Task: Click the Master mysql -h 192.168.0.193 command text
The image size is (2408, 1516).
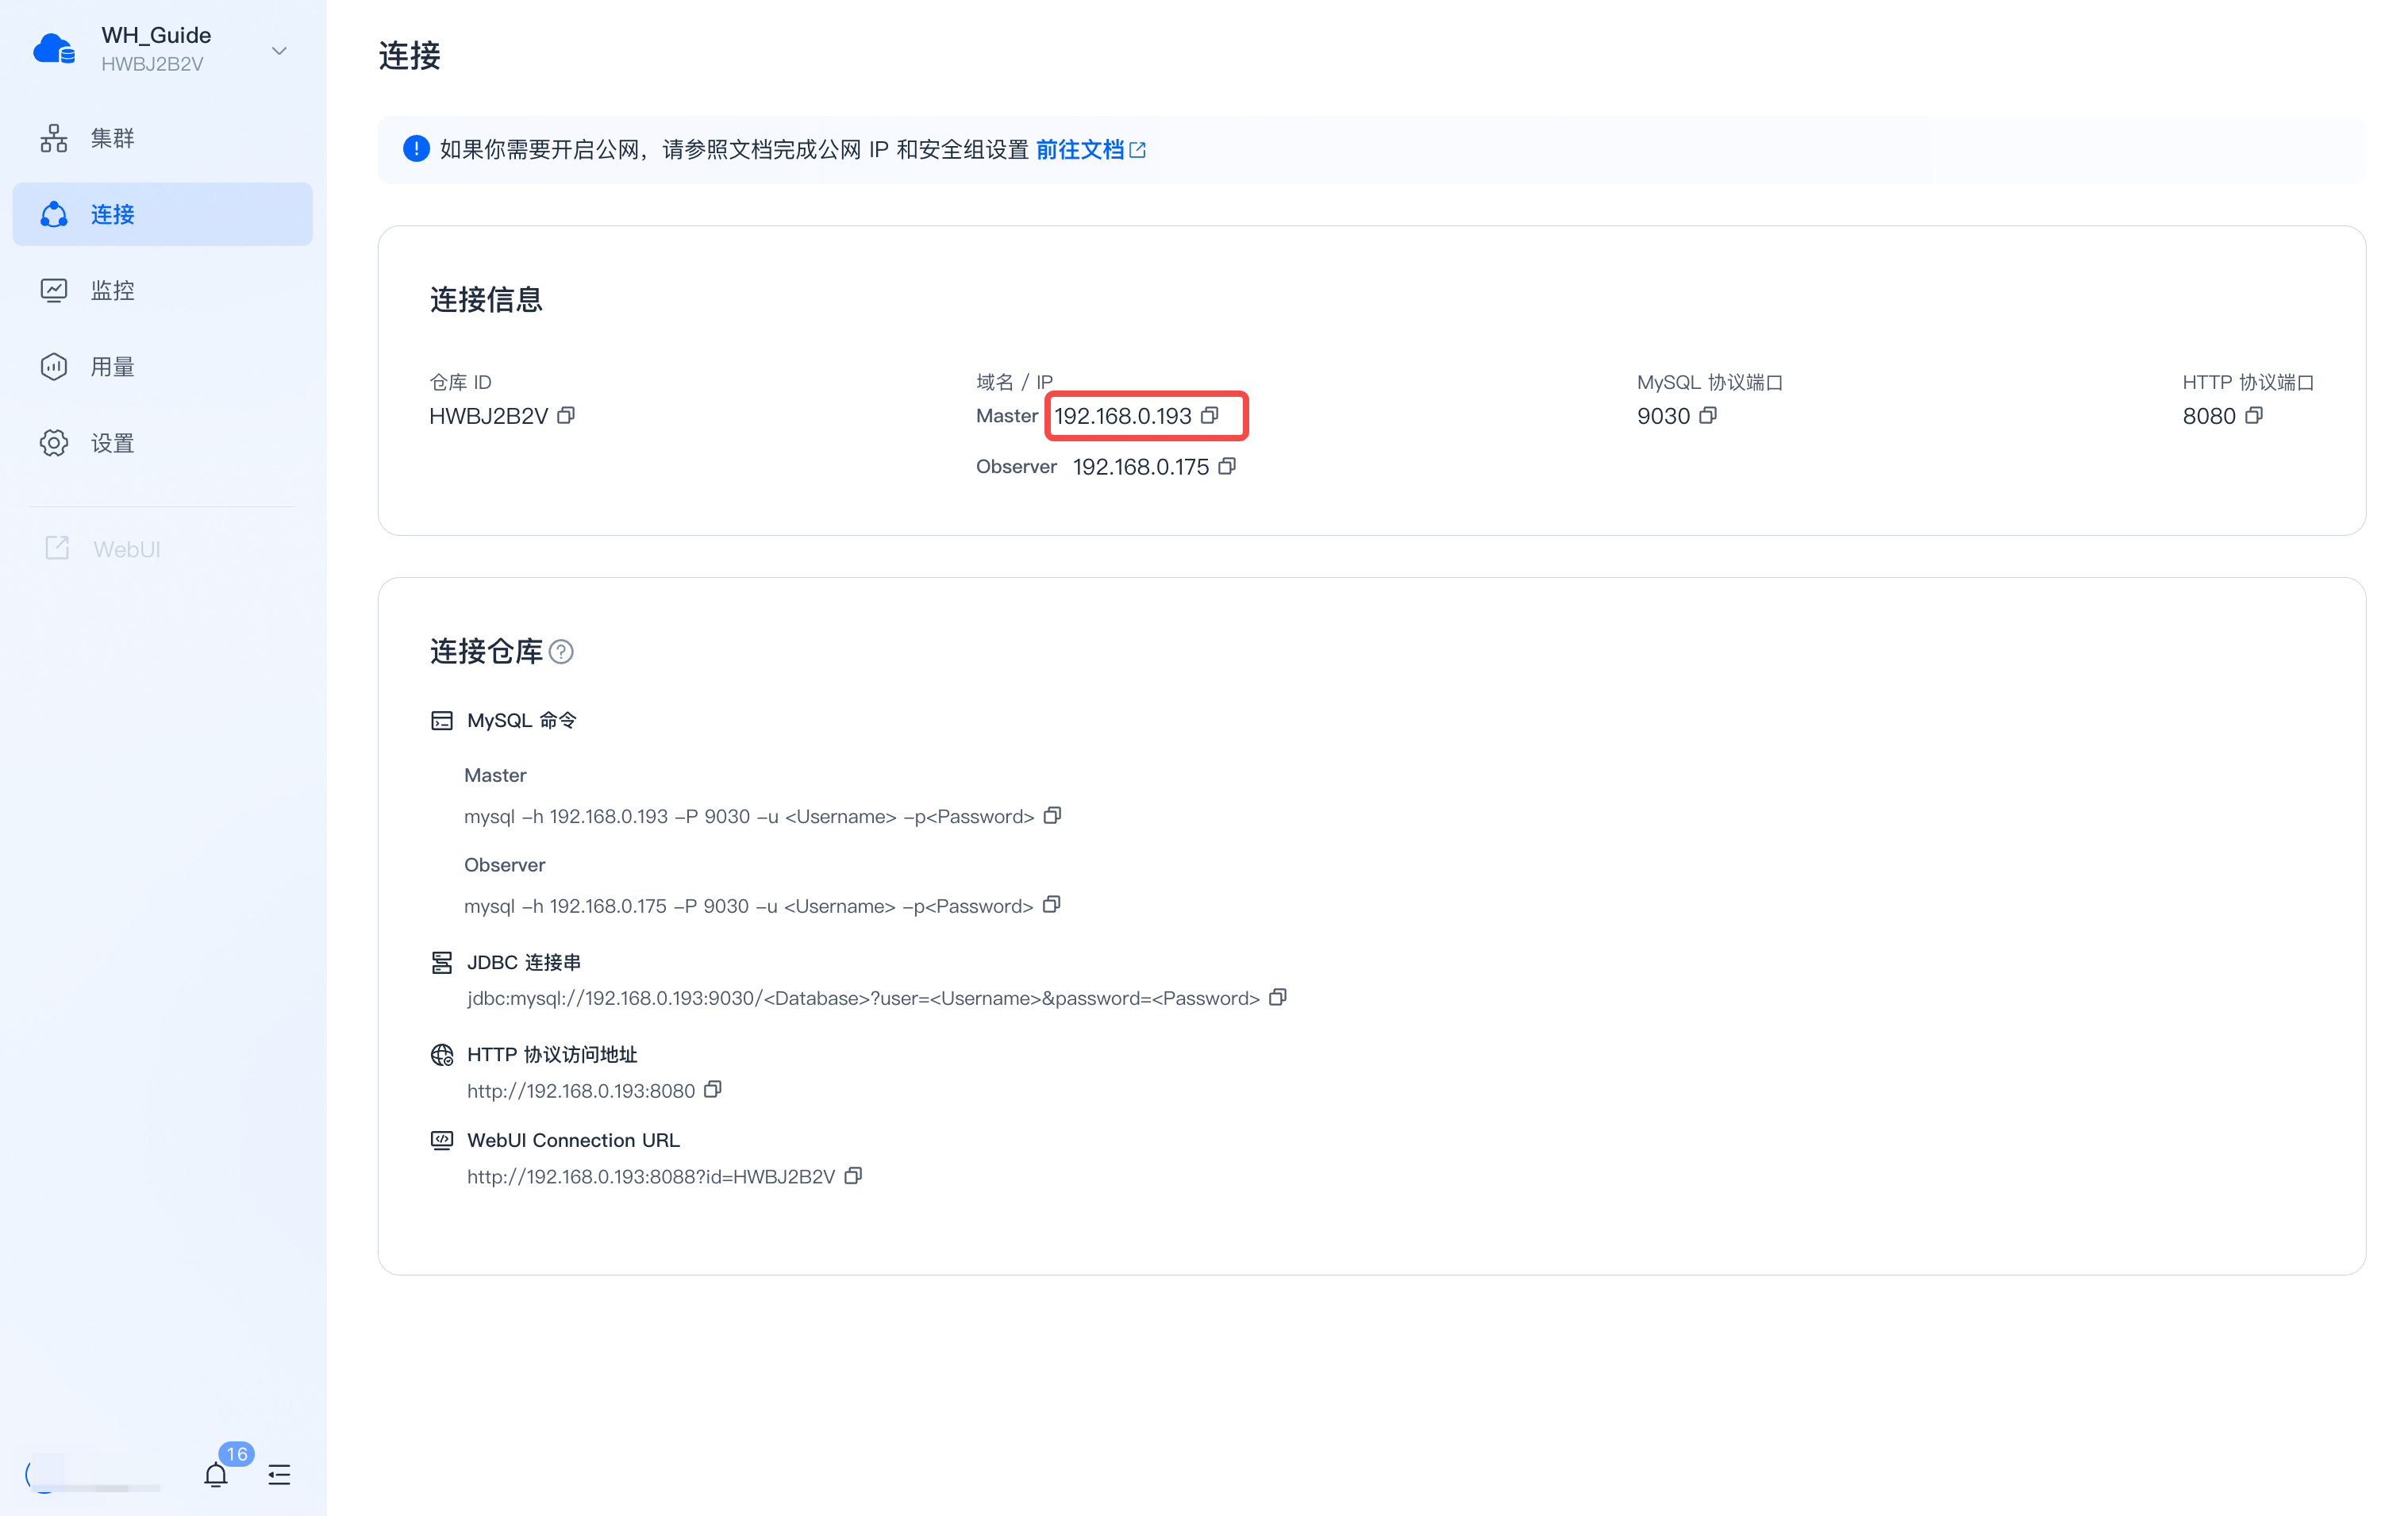Action: tap(749, 817)
